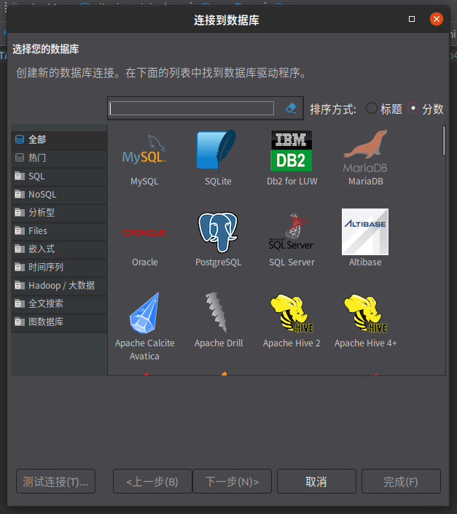Pick the Apache Hive 2 driver
This screenshot has height=514, width=457.
[x=292, y=319]
